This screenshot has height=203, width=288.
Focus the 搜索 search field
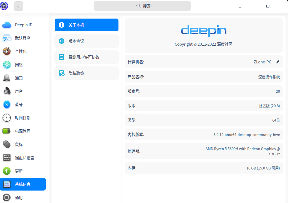click(142, 6)
